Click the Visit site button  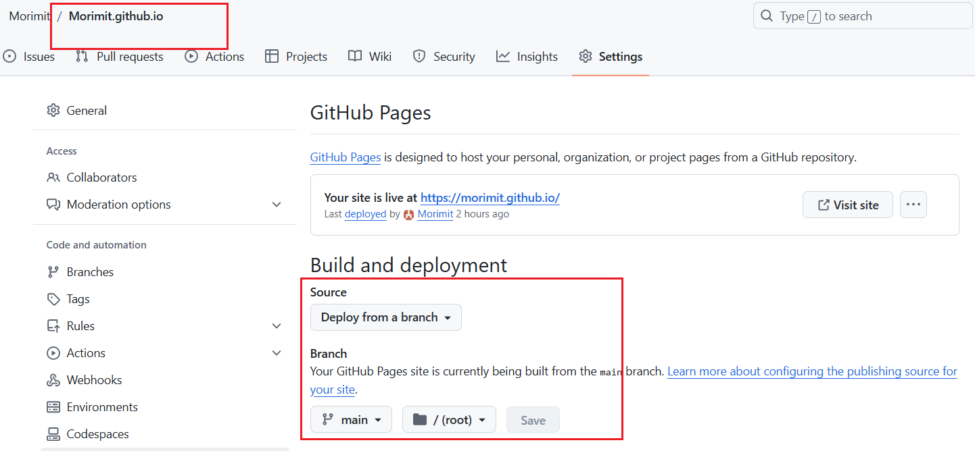[x=847, y=204]
